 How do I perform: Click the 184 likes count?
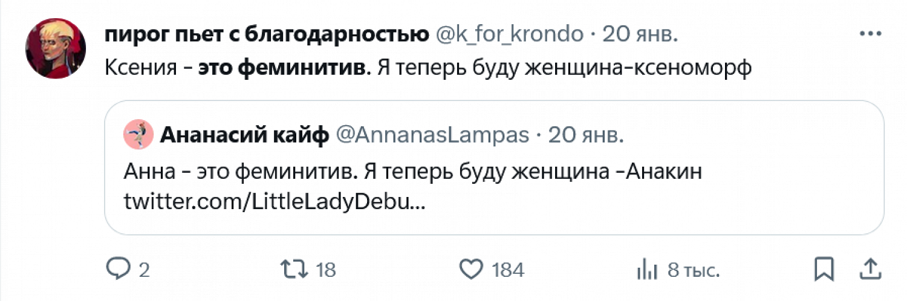coord(508,270)
